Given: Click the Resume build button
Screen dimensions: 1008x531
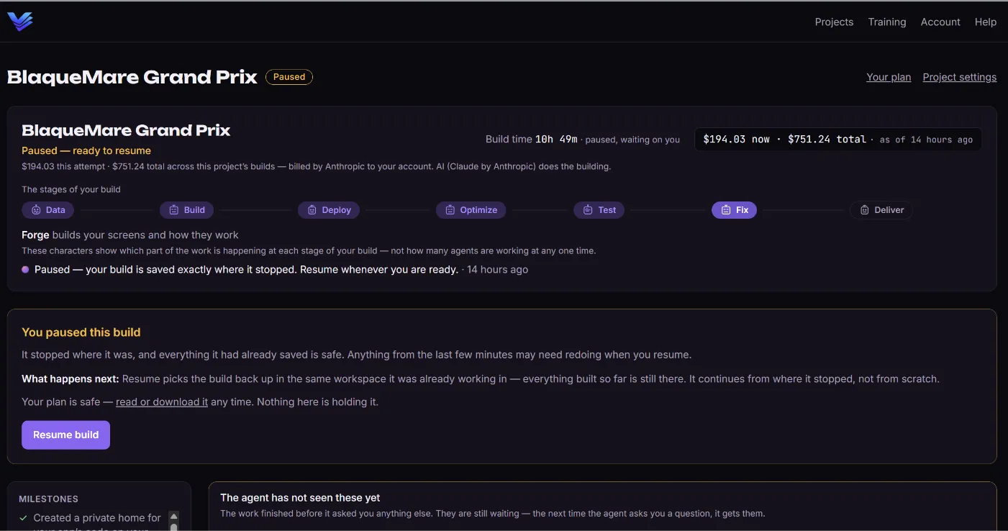Looking at the screenshot, I should [65, 435].
